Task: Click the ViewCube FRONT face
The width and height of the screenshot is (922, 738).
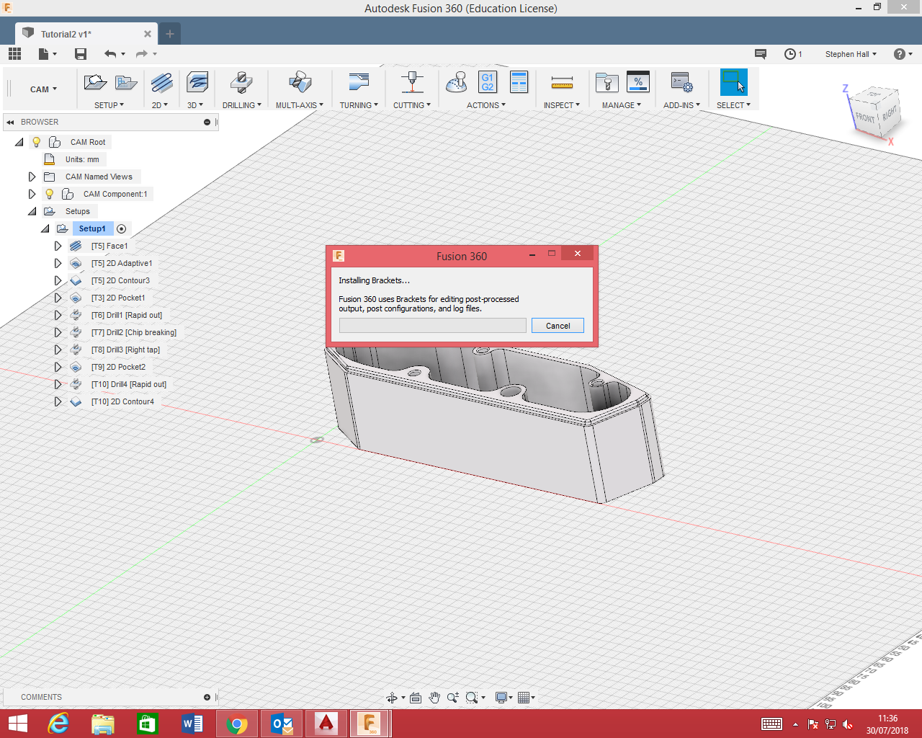Action: pos(865,118)
